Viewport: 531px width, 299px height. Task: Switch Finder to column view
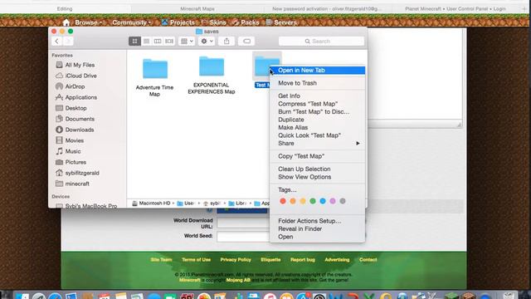158,41
